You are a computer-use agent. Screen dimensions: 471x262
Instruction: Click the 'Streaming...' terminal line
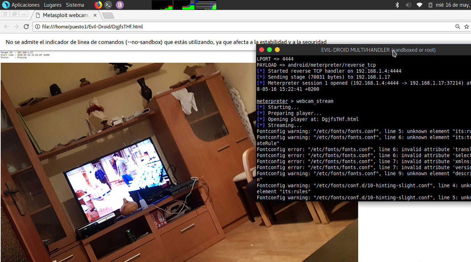(279, 125)
